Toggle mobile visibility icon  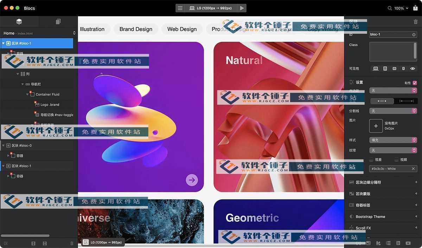click(403, 68)
